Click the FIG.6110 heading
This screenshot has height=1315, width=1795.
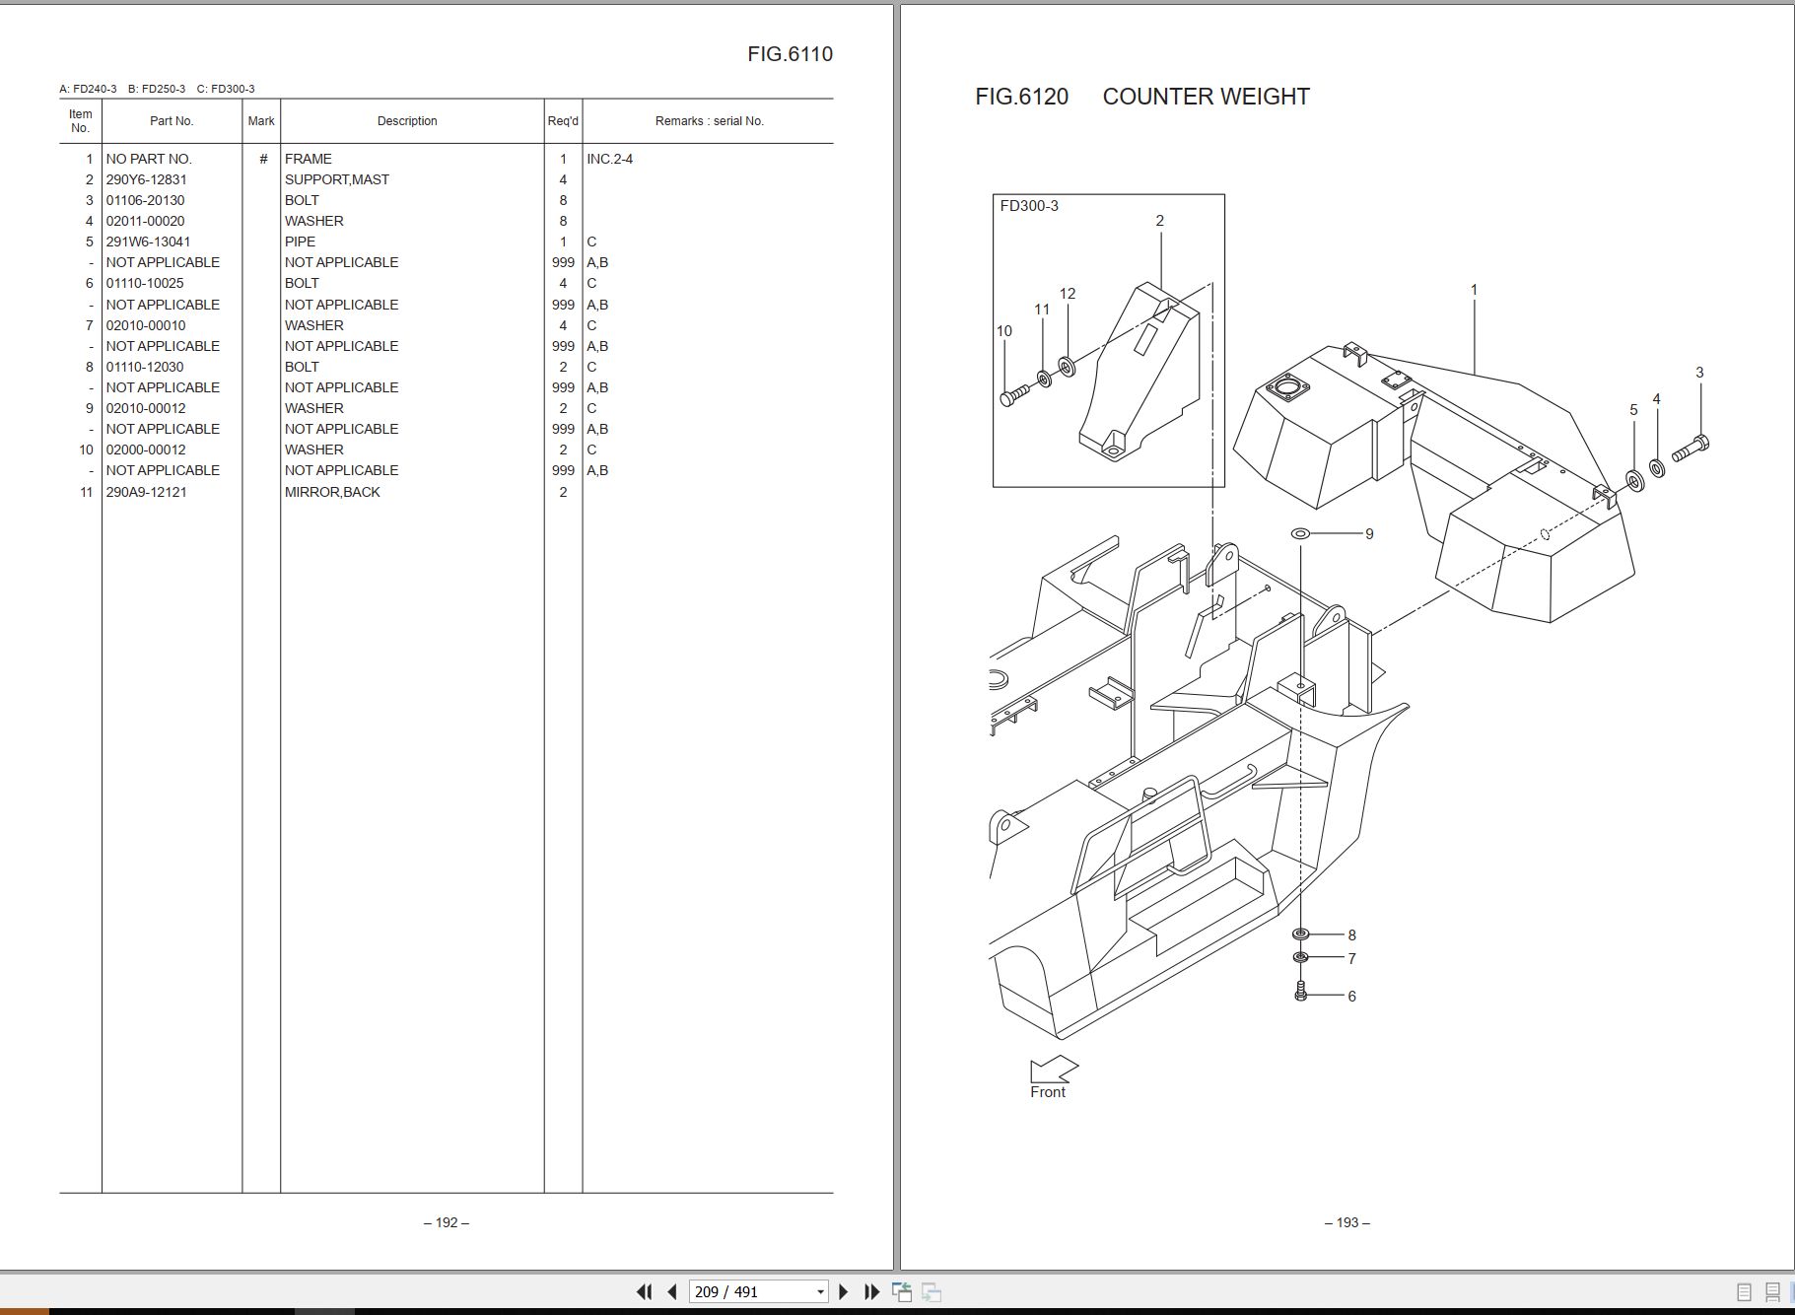(790, 54)
